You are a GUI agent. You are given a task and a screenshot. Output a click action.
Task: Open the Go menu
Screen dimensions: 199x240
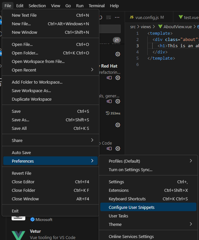point(68,6)
